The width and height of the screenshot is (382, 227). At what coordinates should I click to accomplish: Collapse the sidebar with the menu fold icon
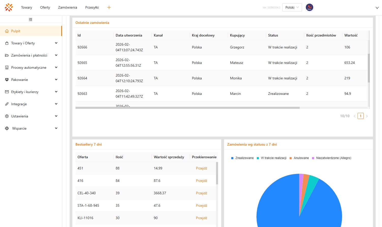click(30, 20)
